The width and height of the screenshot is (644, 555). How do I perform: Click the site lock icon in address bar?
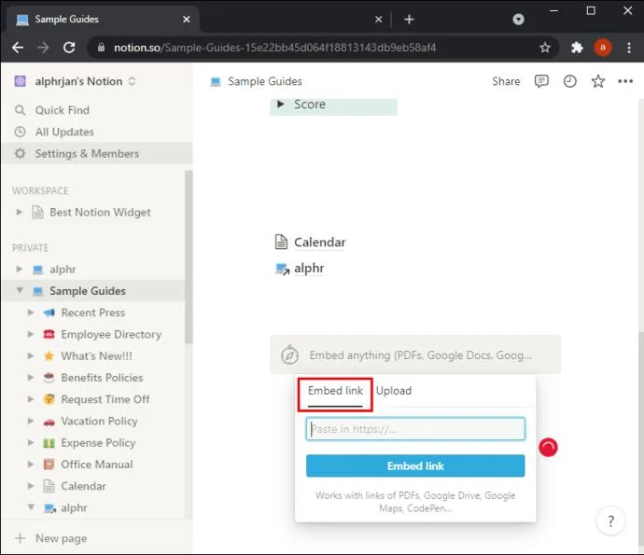click(101, 48)
